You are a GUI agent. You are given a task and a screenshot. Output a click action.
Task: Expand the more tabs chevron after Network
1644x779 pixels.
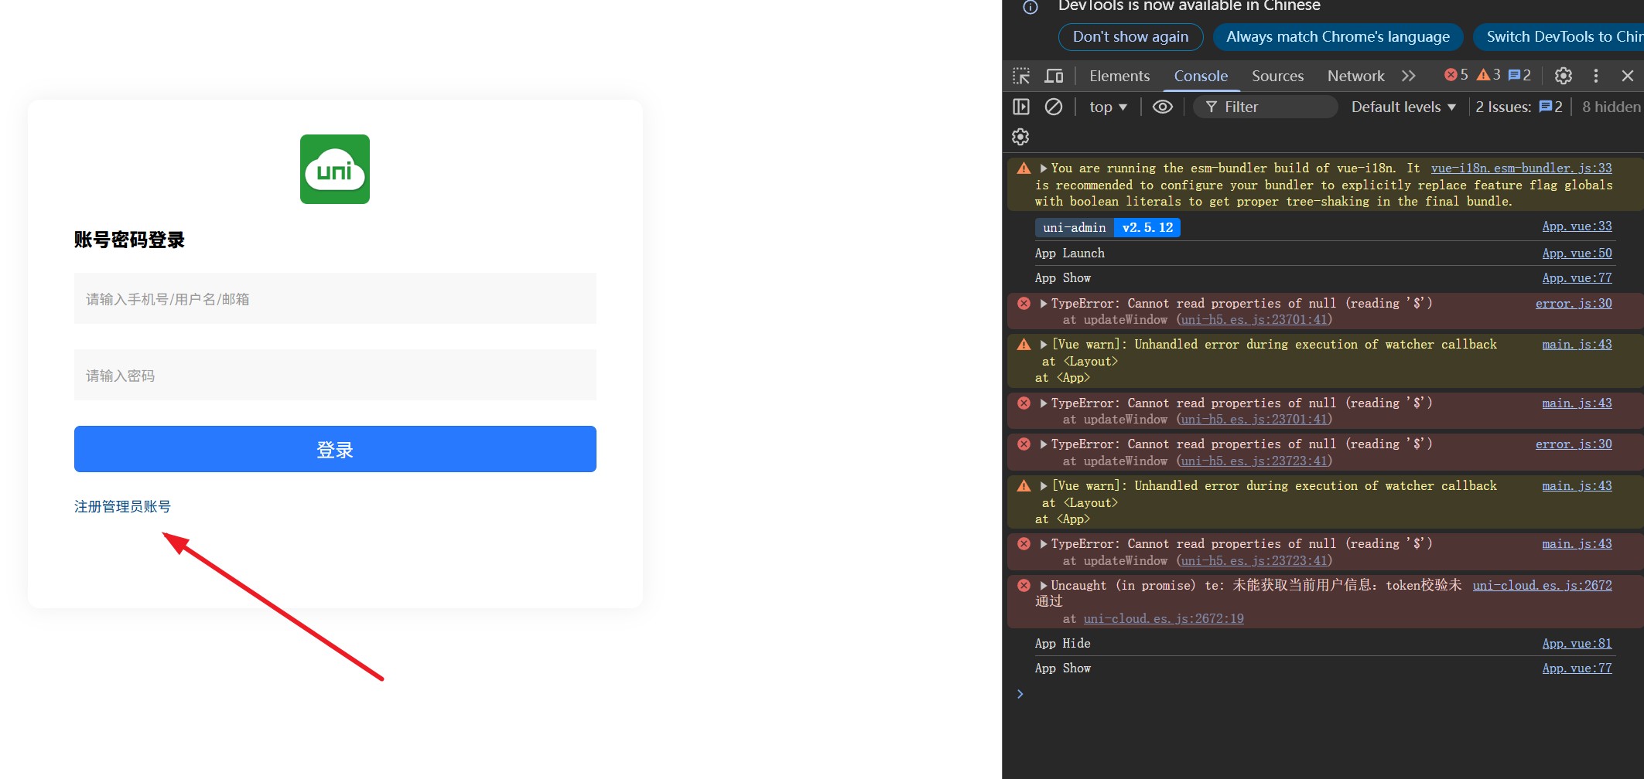1408,76
